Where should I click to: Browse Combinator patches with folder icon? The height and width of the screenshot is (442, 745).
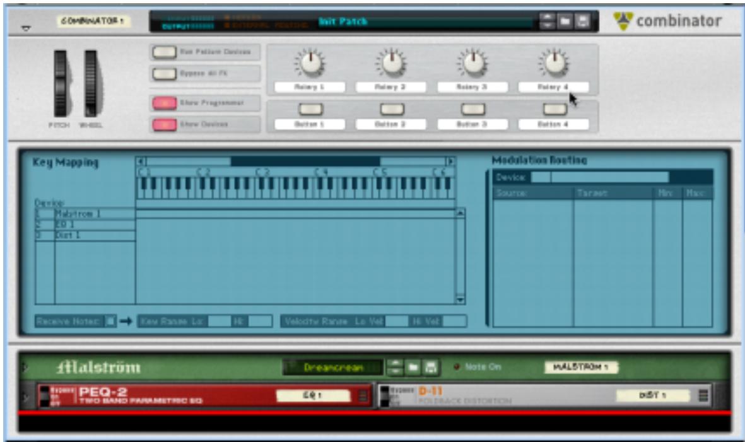coord(565,21)
